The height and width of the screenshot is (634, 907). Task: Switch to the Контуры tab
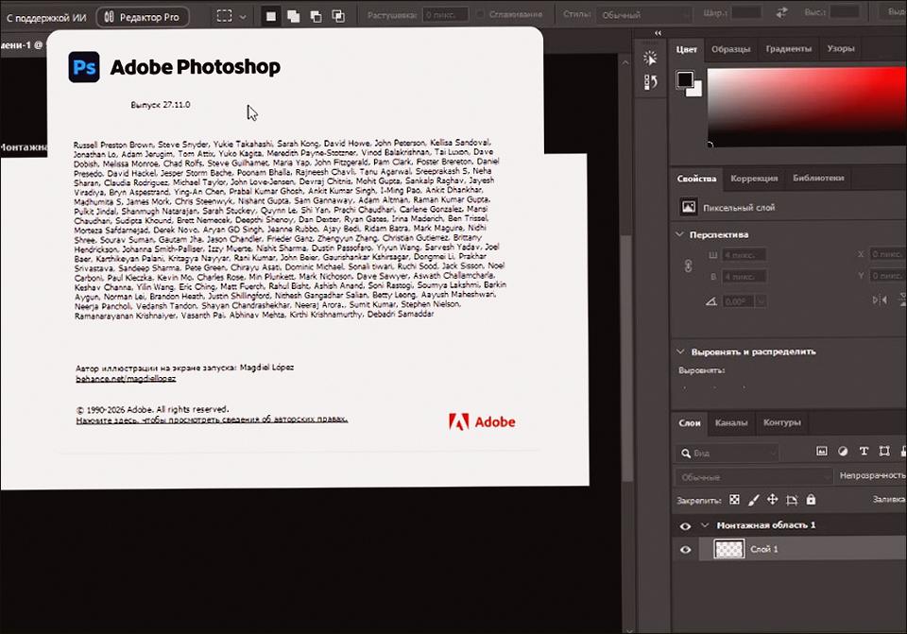pyautogui.click(x=781, y=422)
